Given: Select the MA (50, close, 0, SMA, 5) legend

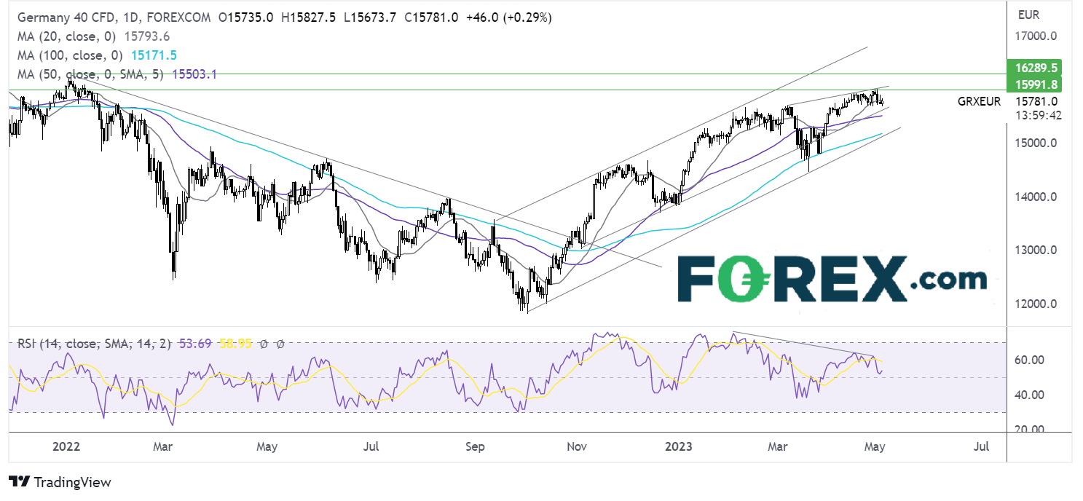Looking at the screenshot, I should coord(91,74).
